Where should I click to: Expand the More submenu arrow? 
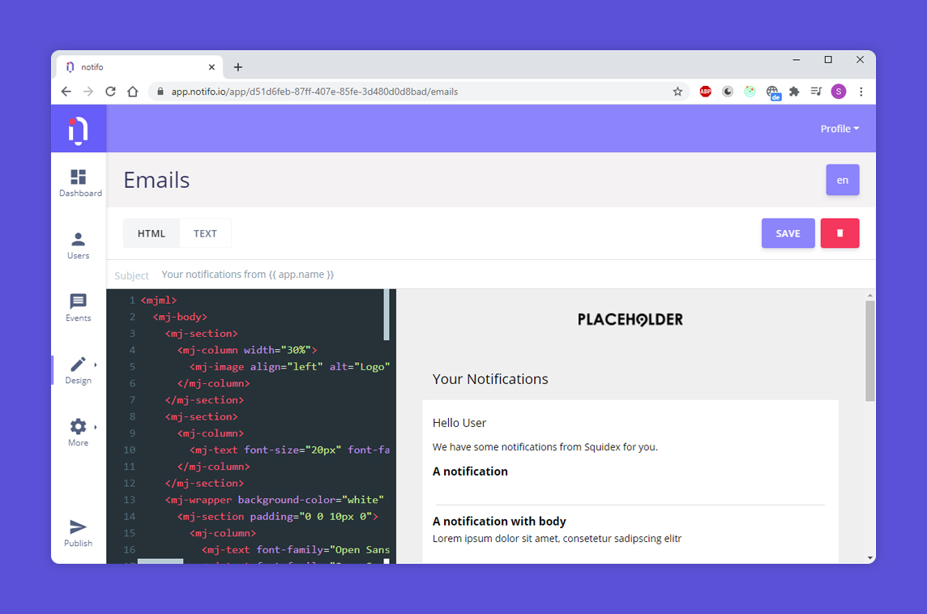coord(95,427)
